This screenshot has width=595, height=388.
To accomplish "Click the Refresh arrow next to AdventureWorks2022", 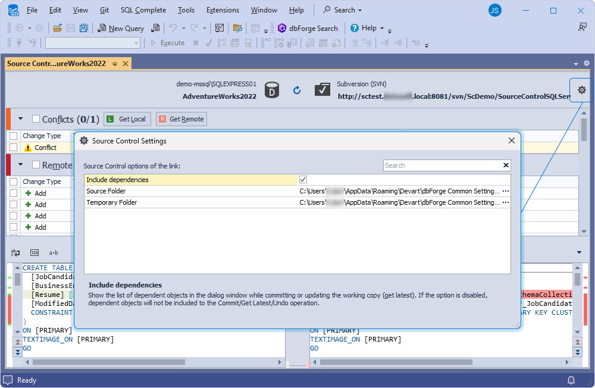I will click(x=297, y=90).
